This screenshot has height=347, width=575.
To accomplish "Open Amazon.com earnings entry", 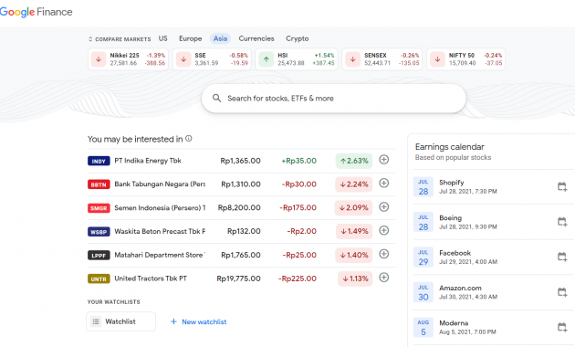I will pos(494,292).
